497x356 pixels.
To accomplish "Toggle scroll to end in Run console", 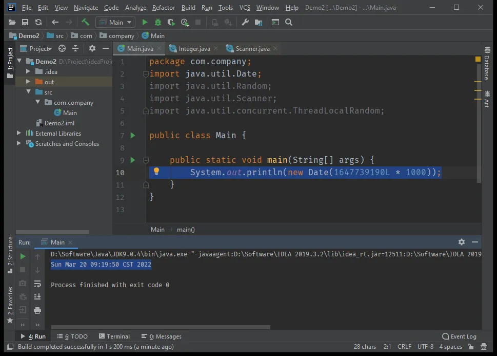I will point(37,297).
